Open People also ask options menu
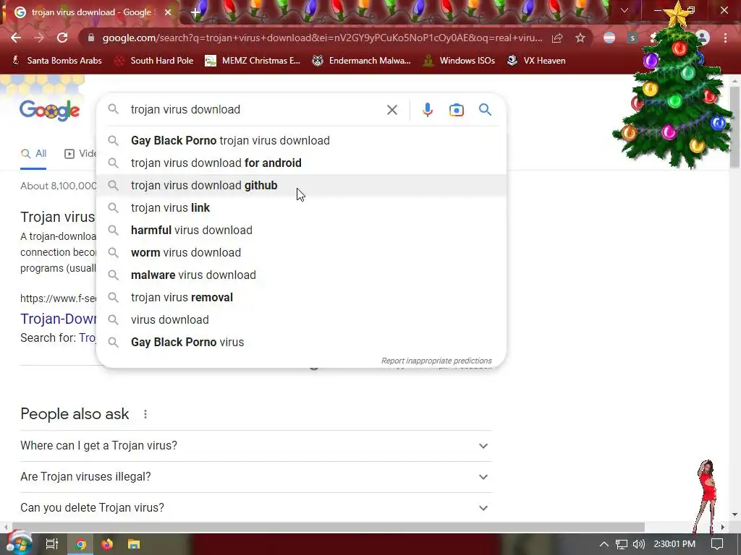The height and width of the screenshot is (555, 741). tap(145, 414)
